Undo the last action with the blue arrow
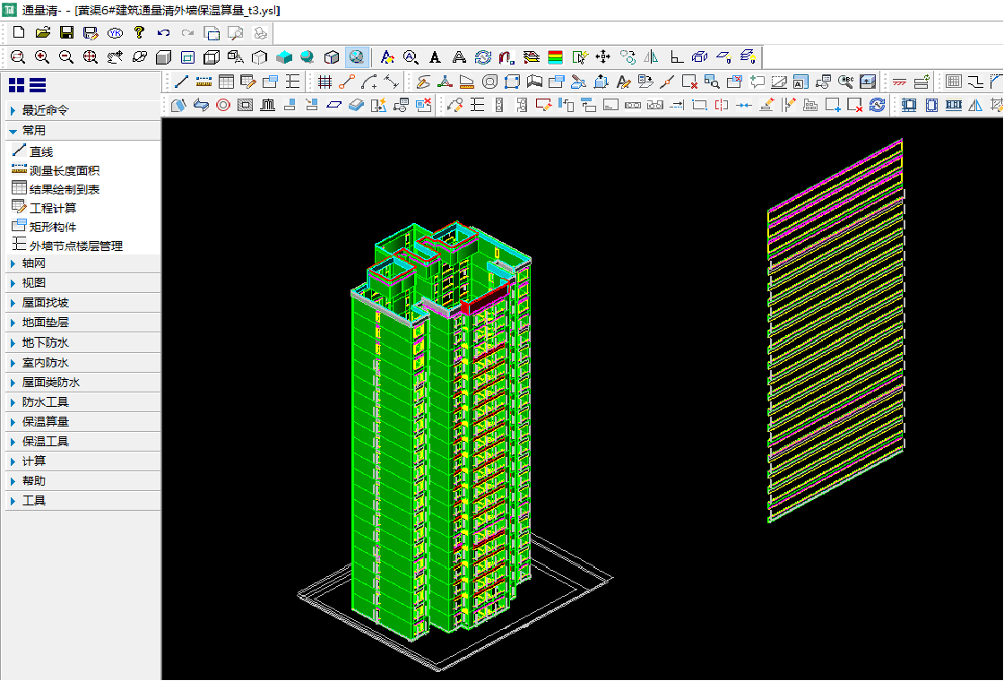Image resolution: width=1004 pixels, height=681 pixels. click(163, 32)
